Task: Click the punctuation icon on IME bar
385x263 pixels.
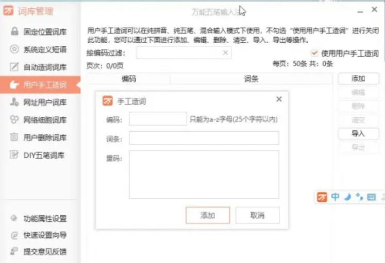Action: coord(359,197)
